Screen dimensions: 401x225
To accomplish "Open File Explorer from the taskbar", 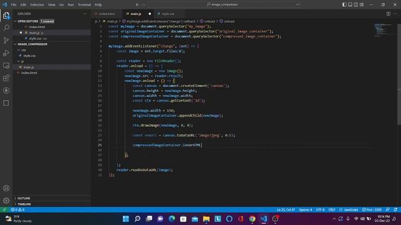I will [206, 219].
